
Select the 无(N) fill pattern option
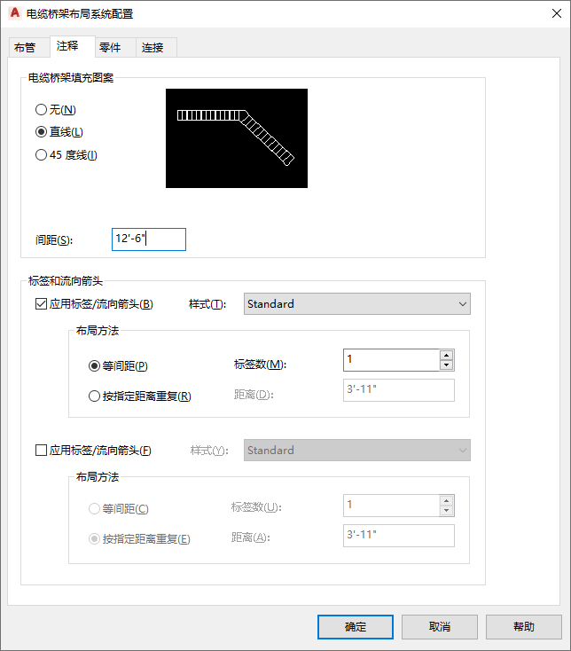56,110
